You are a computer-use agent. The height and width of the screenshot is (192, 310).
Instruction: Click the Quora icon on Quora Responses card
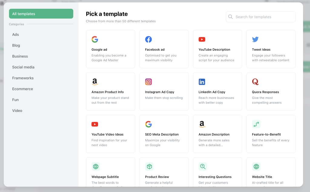255,82
